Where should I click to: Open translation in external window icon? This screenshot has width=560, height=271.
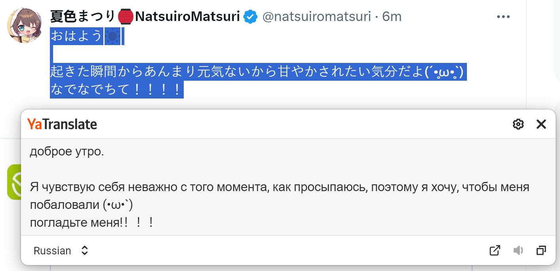coord(495,250)
